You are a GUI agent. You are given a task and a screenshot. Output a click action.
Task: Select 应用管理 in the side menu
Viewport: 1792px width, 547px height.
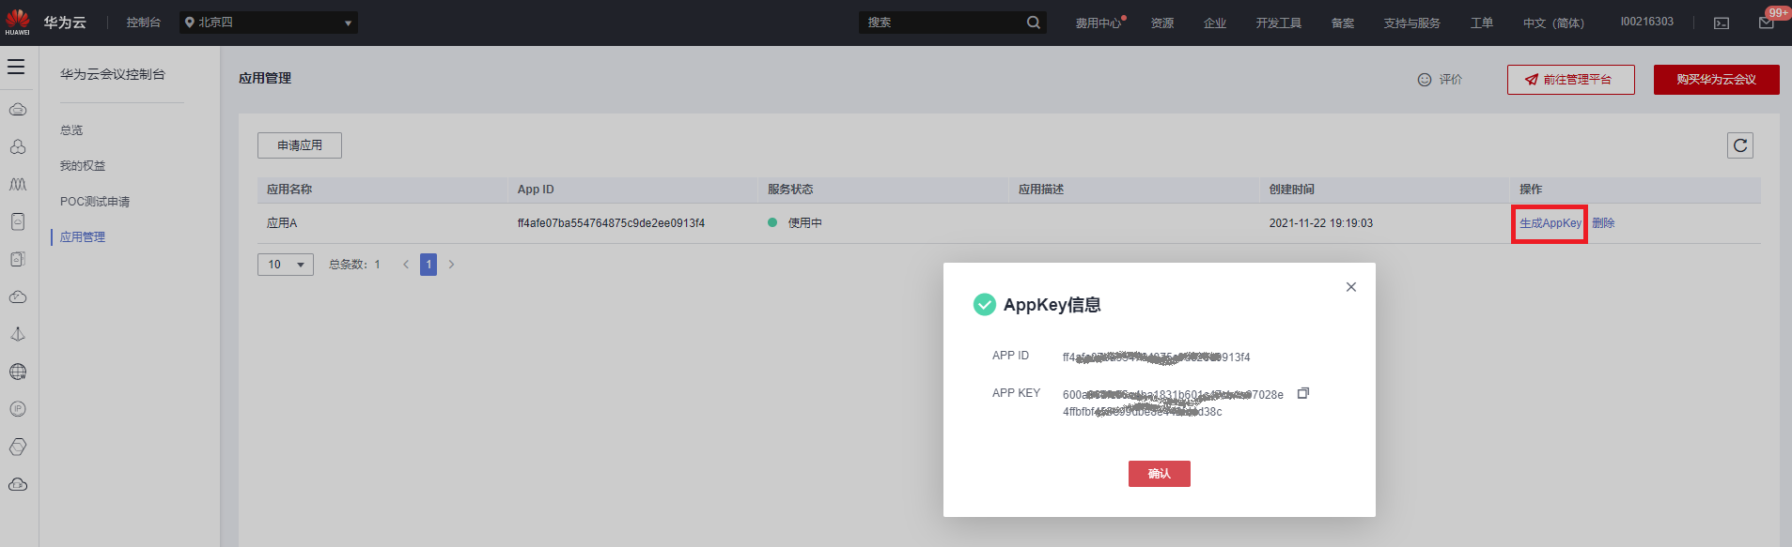point(83,237)
